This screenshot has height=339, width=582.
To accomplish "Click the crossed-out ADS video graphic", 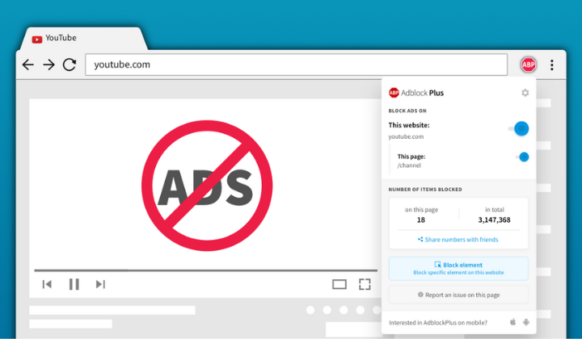I will (x=207, y=186).
